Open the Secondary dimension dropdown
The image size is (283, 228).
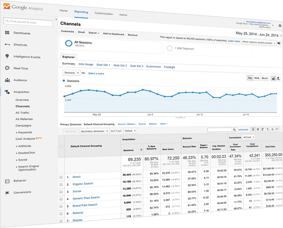(x=94, y=131)
